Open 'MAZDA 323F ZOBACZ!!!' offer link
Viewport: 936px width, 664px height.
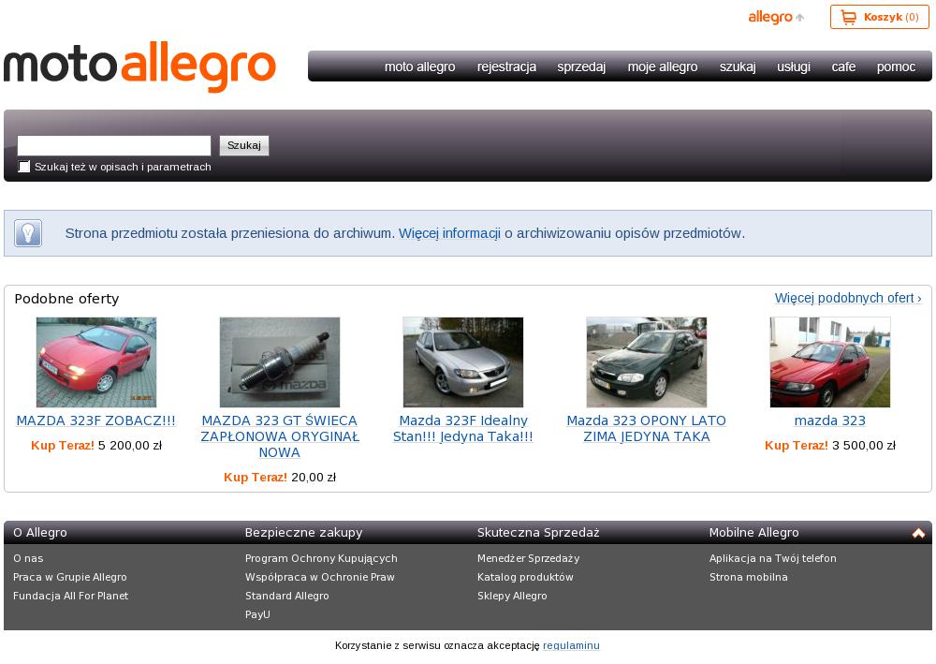(96, 421)
